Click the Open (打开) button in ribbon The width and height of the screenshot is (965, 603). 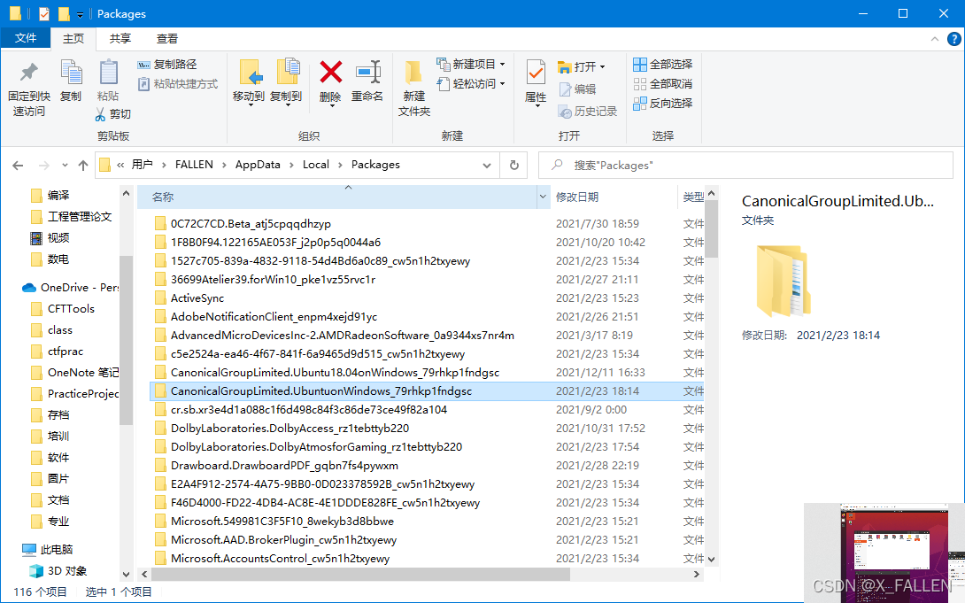pyautogui.click(x=582, y=66)
